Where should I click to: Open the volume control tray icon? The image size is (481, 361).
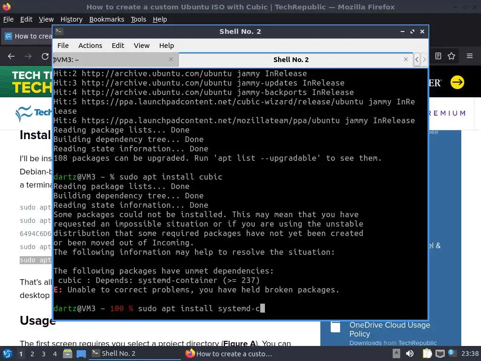[x=410, y=353]
